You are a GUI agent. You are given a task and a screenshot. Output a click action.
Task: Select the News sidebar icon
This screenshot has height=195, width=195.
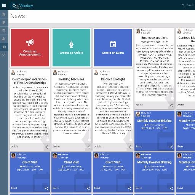[x=4, y=47]
